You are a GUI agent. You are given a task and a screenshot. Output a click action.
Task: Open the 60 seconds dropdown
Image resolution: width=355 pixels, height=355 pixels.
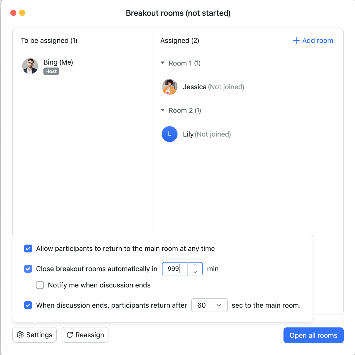coord(209,305)
